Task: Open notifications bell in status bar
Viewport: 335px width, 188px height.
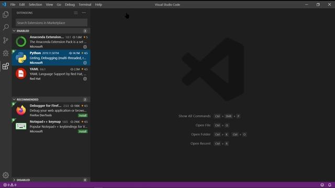Action: point(330,185)
